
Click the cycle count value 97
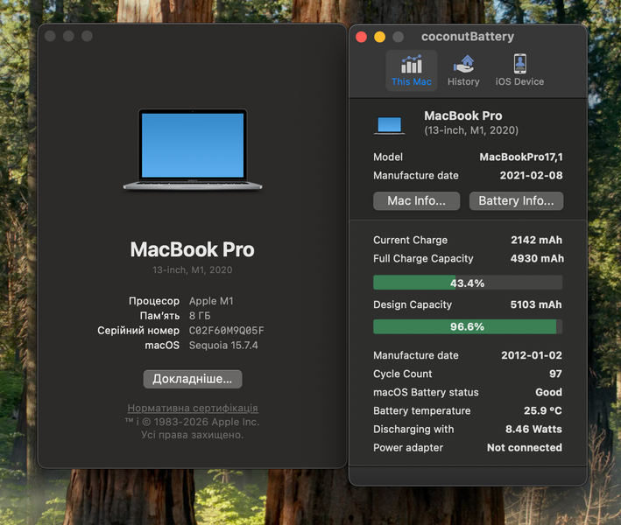click(555, 374)
